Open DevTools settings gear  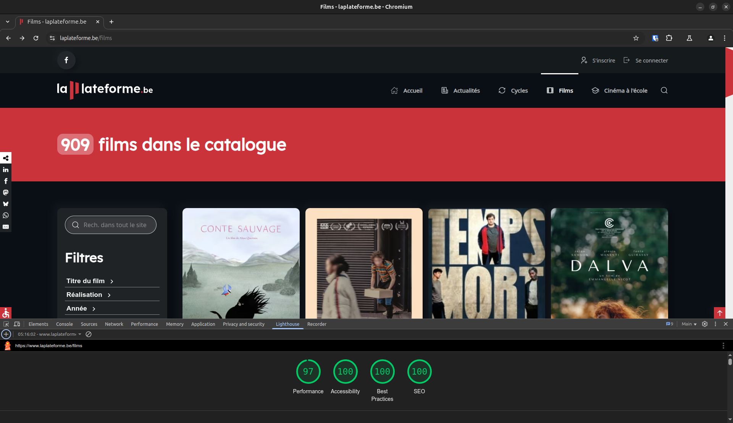click(705, 324)
